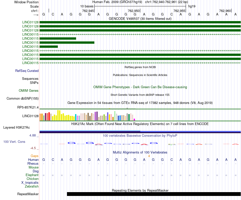Select the 762,945 ruler coordinate

(x=88, y=11)
